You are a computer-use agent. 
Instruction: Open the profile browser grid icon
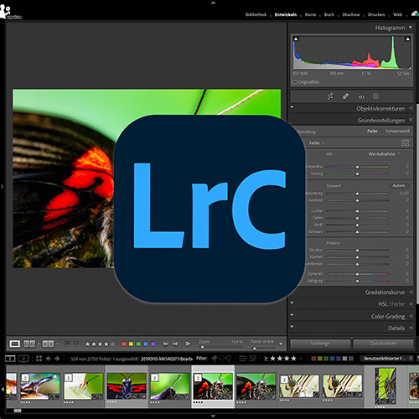[x=406, y=142]
